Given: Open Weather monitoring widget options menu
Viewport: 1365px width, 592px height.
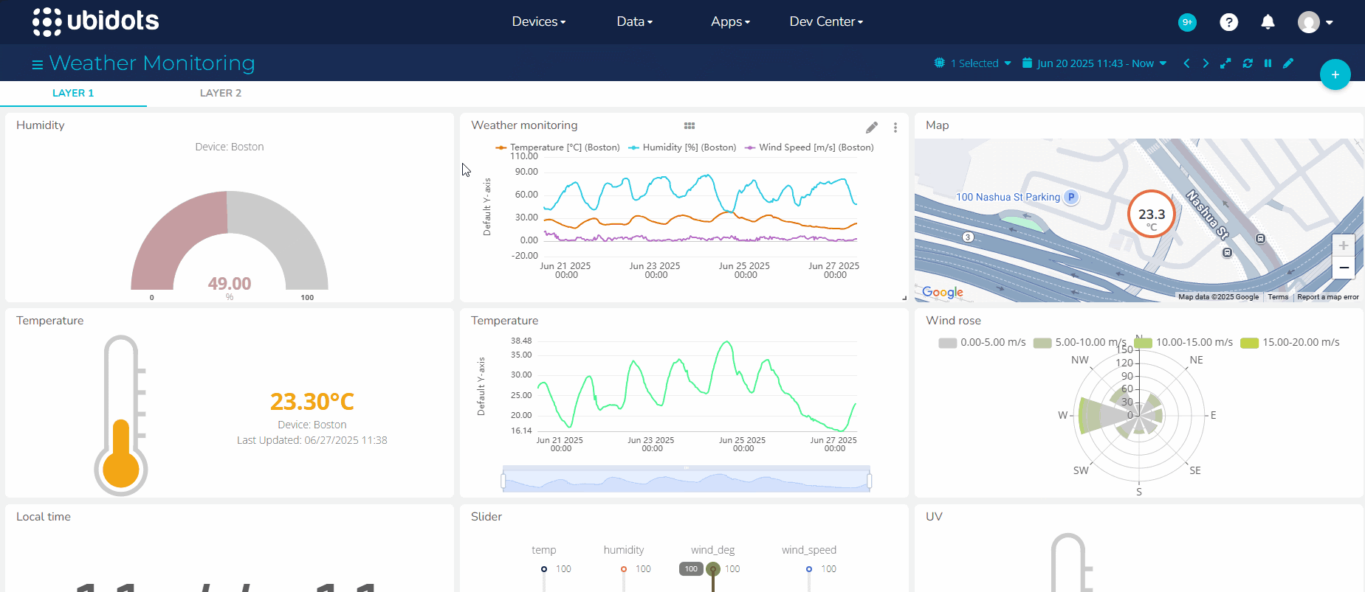Looking at the screenshot, I should [x=895, y=128].
